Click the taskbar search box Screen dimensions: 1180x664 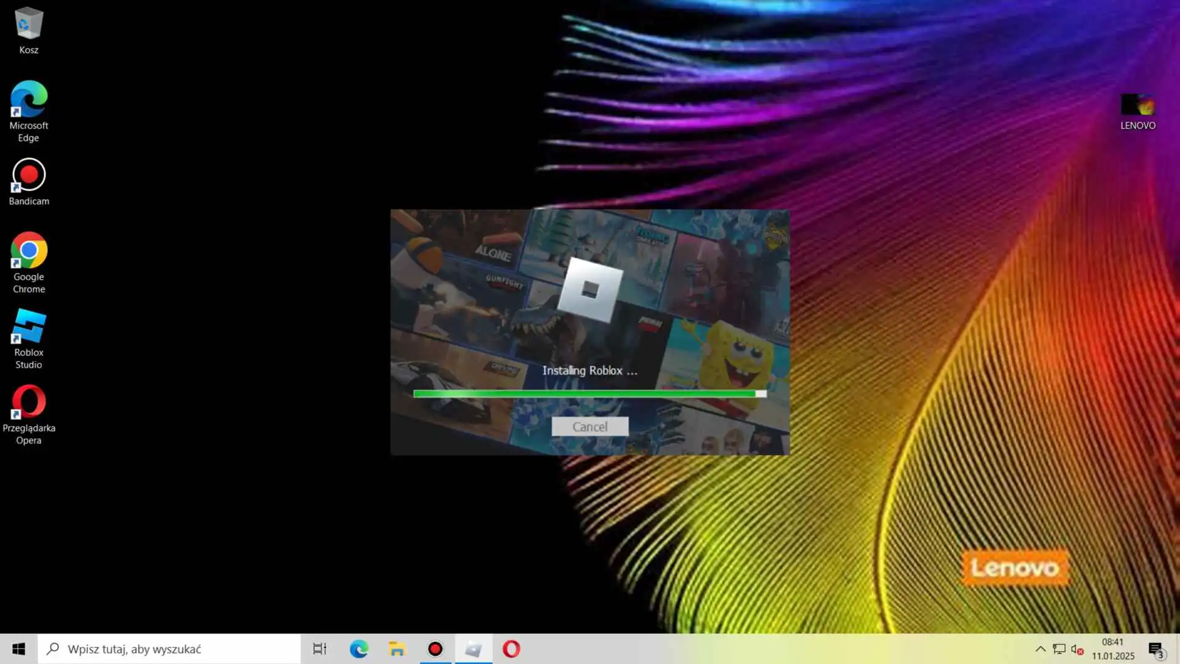[169, 649]
